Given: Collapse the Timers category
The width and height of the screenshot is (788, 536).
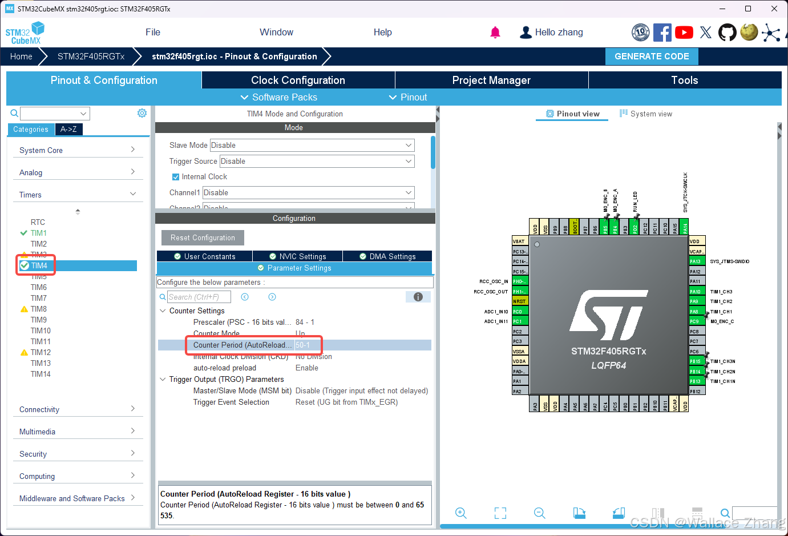Looking at the screenshot, I should click(78, 195).
